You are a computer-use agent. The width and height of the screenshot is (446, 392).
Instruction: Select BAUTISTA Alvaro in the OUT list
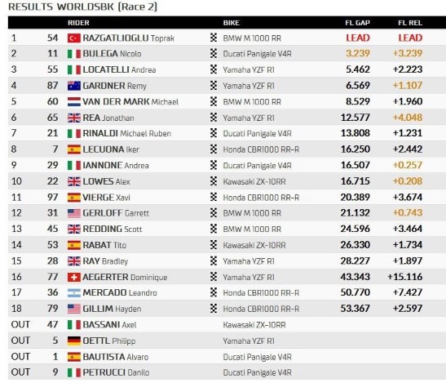[x=116, y=357]
